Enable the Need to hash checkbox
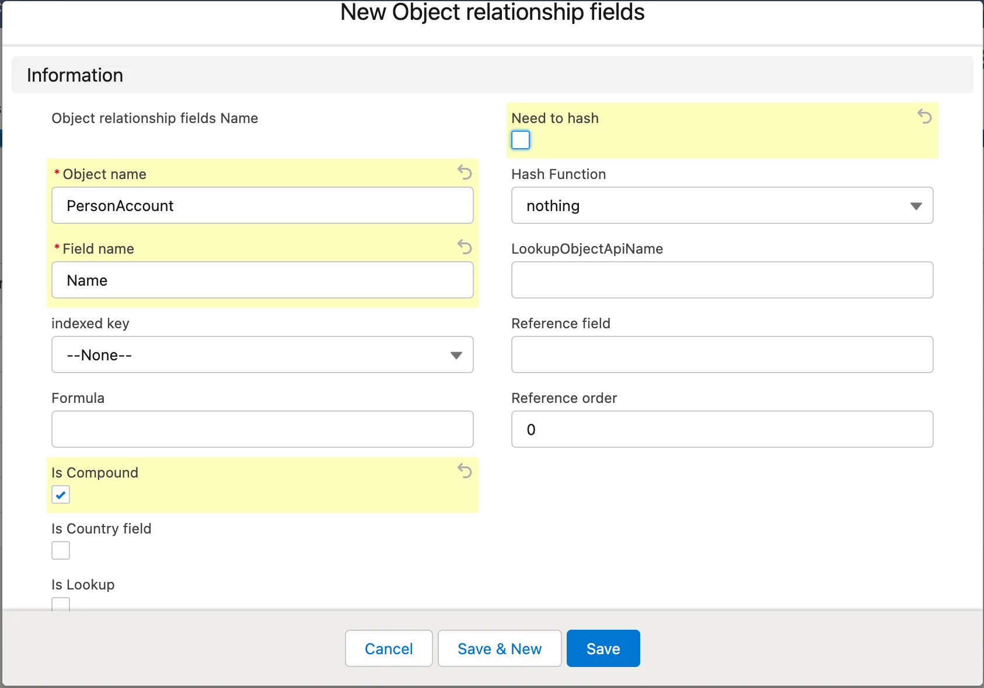 520,140
